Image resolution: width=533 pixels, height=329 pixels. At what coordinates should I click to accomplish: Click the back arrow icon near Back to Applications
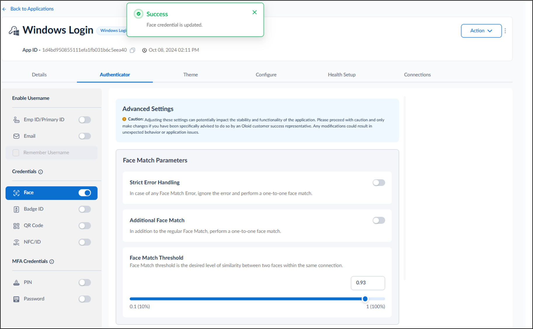tap(4, 9)
